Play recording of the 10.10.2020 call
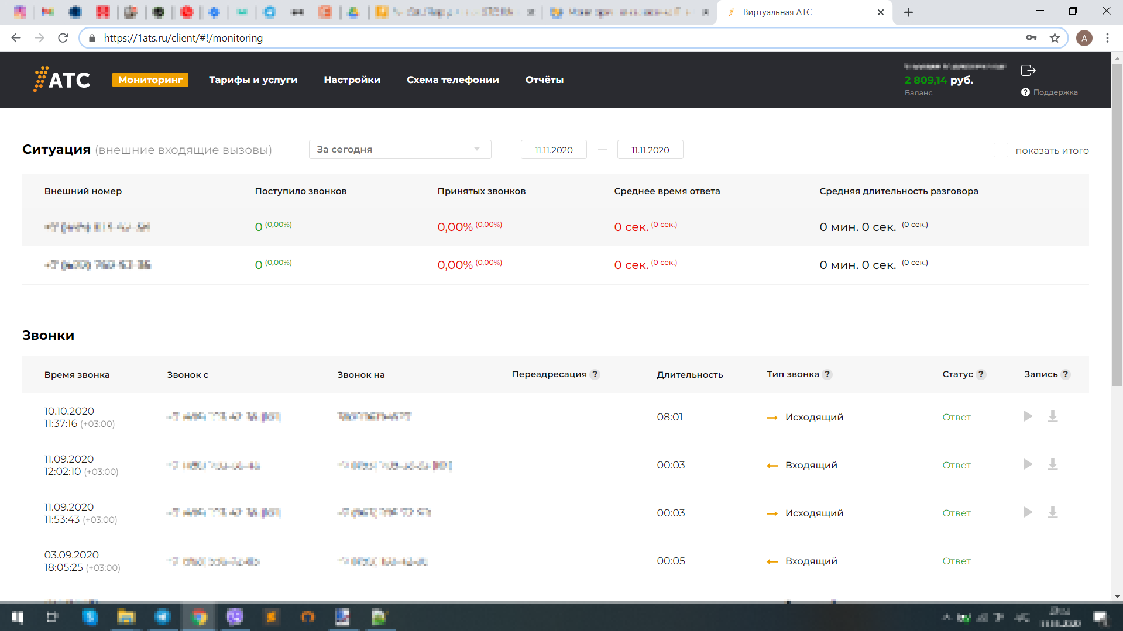Image resolution: width=1123 pixels, height=631 pixels. coord(1028,416)
